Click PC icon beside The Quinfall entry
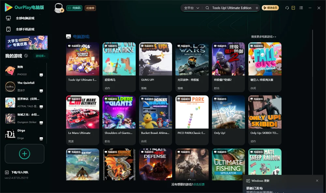 point(41,91)
